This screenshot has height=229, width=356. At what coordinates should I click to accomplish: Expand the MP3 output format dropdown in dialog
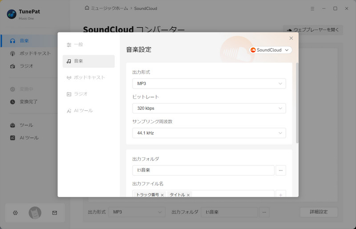click(x=209, y=84)
